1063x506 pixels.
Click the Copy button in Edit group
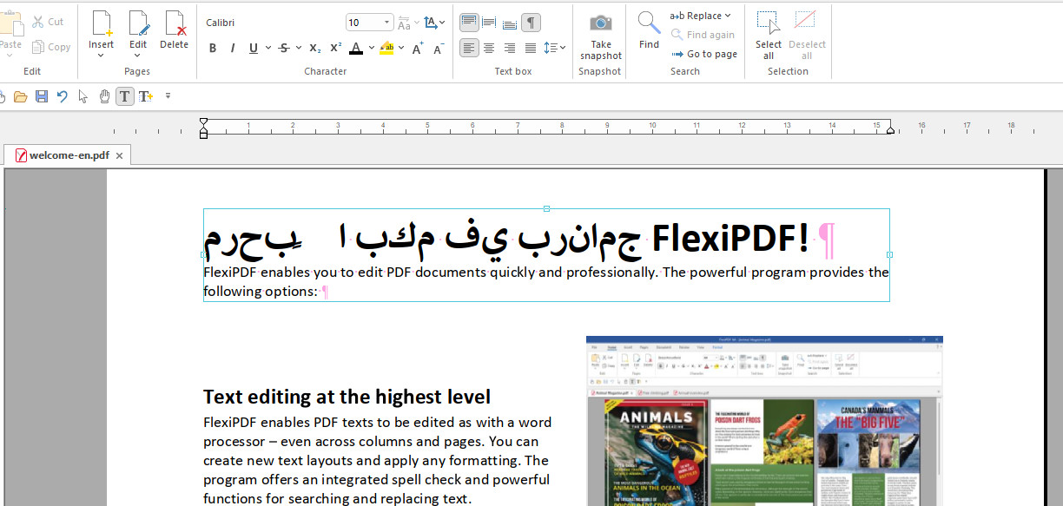(x=51, y=47)
